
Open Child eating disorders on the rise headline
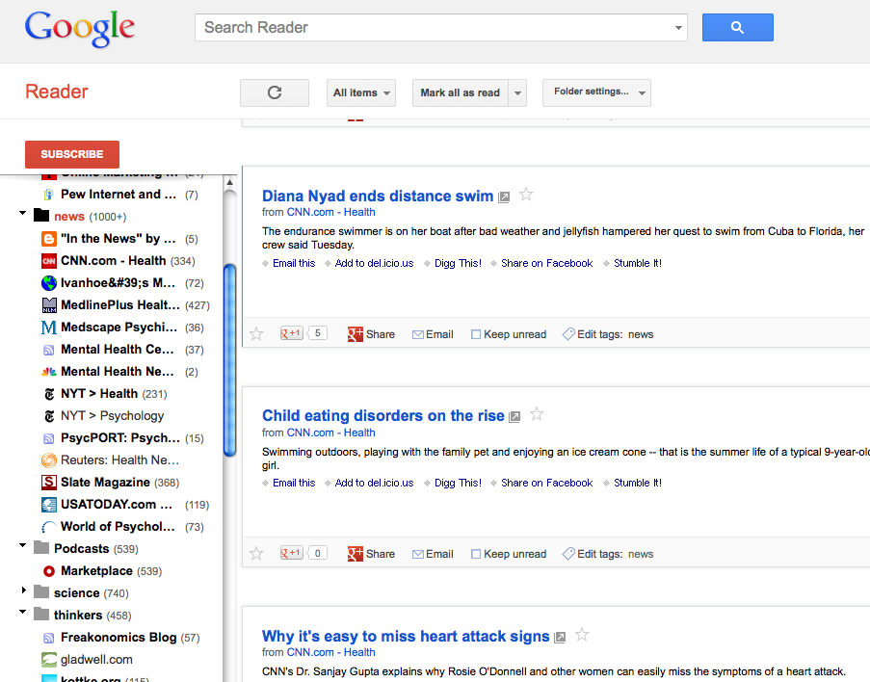click(382, 415)
